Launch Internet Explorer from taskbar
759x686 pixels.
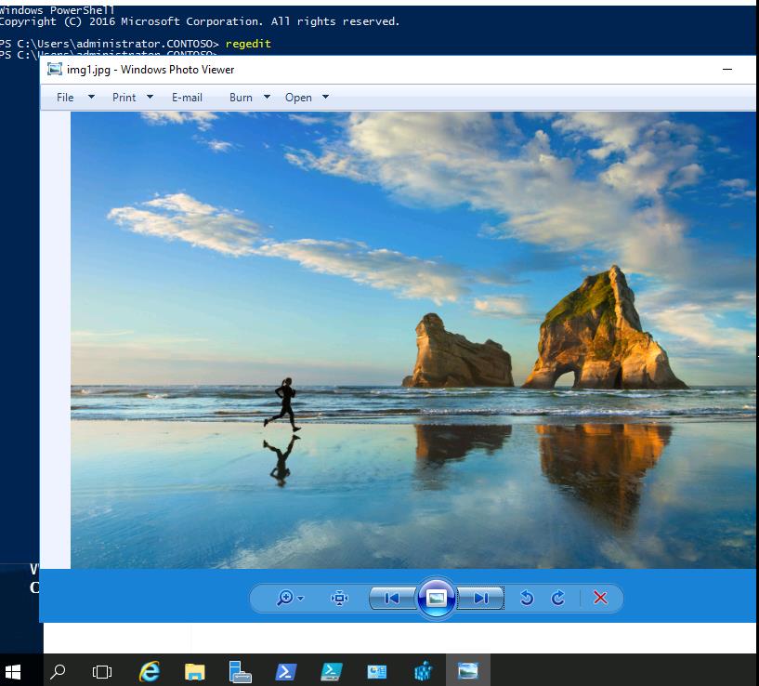click(x=150, y=672)
